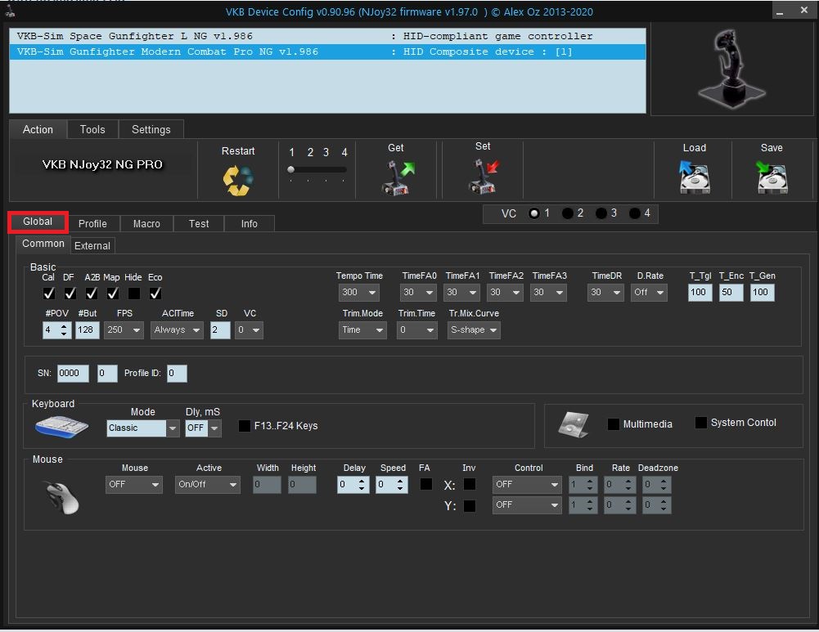Select VKB-Sim Space Gunfighter L device
The height and width of the screenshot is (632, 819).
click(135, 37)
